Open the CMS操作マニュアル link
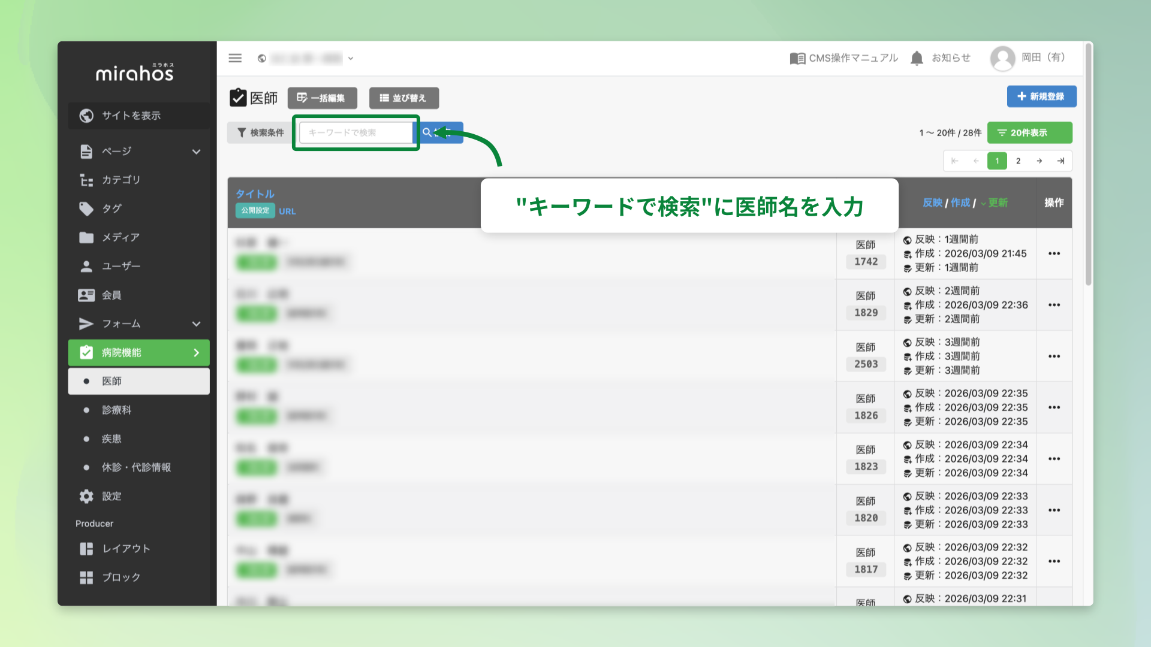This screenshot has width=1151, height=647. (844, 58)
